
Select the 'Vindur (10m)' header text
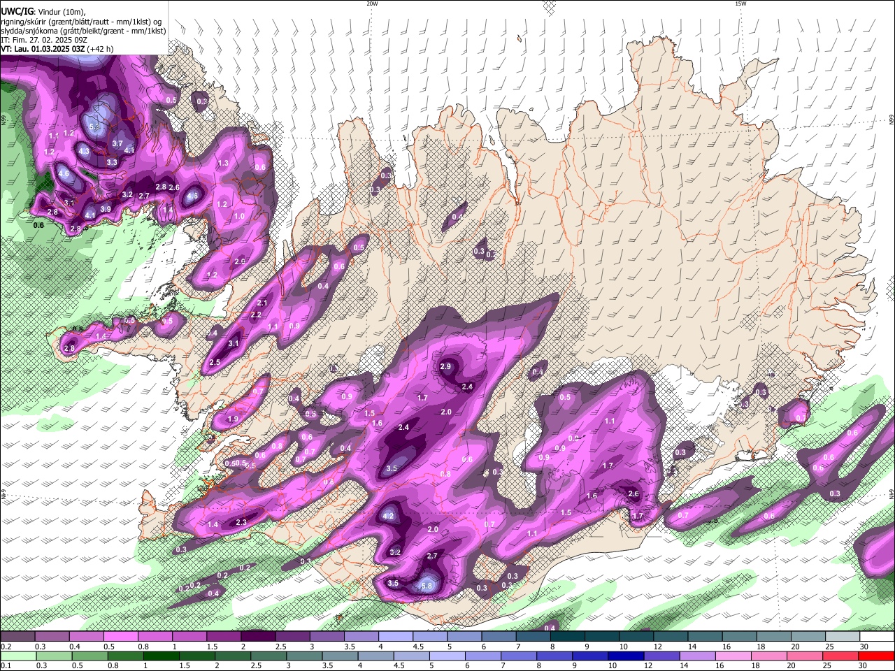click(x=60, y=11)
